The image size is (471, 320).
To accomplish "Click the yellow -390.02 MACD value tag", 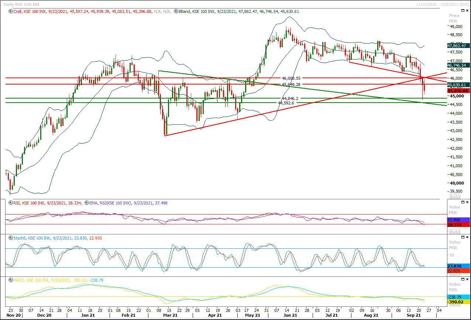I will point(458,302).
